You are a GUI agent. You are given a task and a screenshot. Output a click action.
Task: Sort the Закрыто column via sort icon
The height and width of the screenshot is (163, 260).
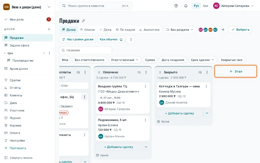pyautogui.click(x=200, y=72)
